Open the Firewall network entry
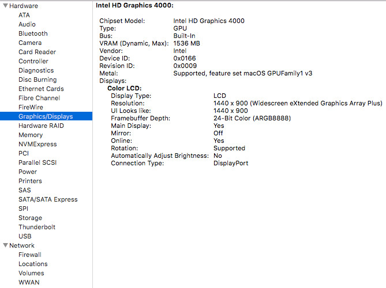The width and height of the screenshot is (386, 288). coord(30,255)
